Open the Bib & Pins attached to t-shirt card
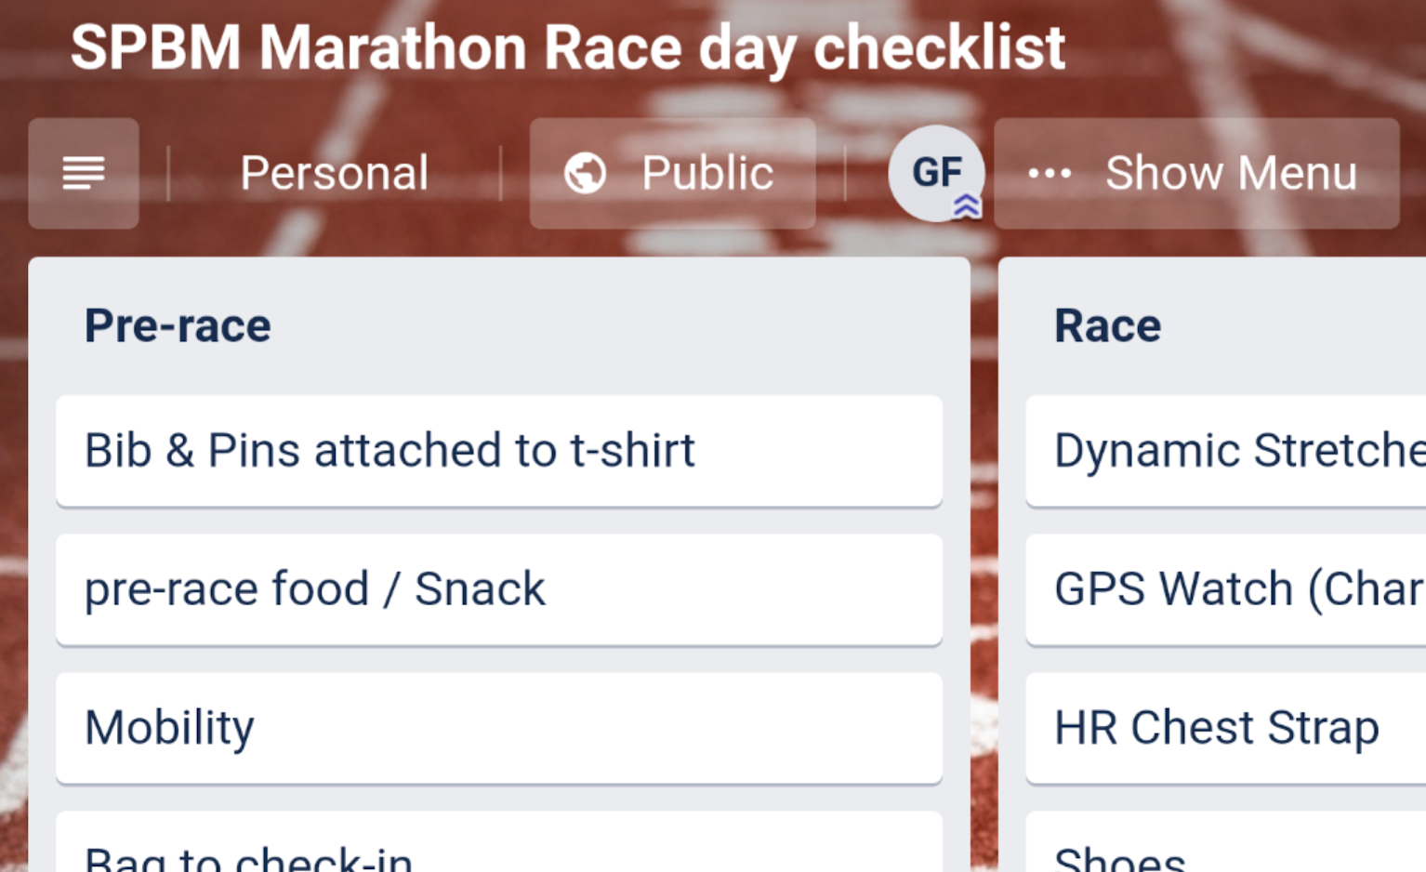Viewport: 1426px width, 872px height. [x=499, y=451]
